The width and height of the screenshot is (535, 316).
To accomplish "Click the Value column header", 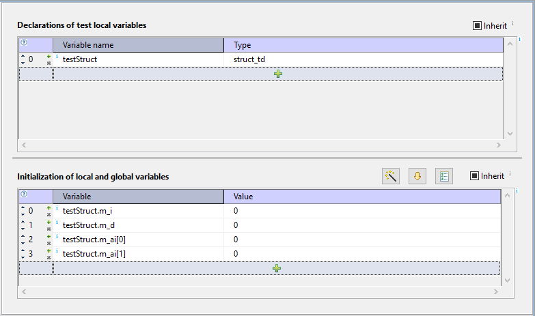I will click(362, 197).
